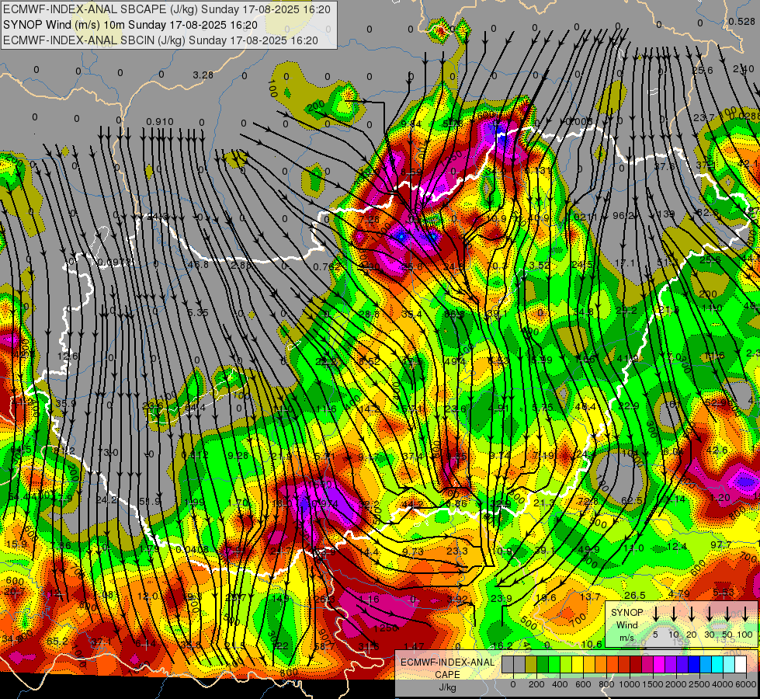Pick the white swatch at scale end
This screenshot has height=699, width=760.
[741, 665]
